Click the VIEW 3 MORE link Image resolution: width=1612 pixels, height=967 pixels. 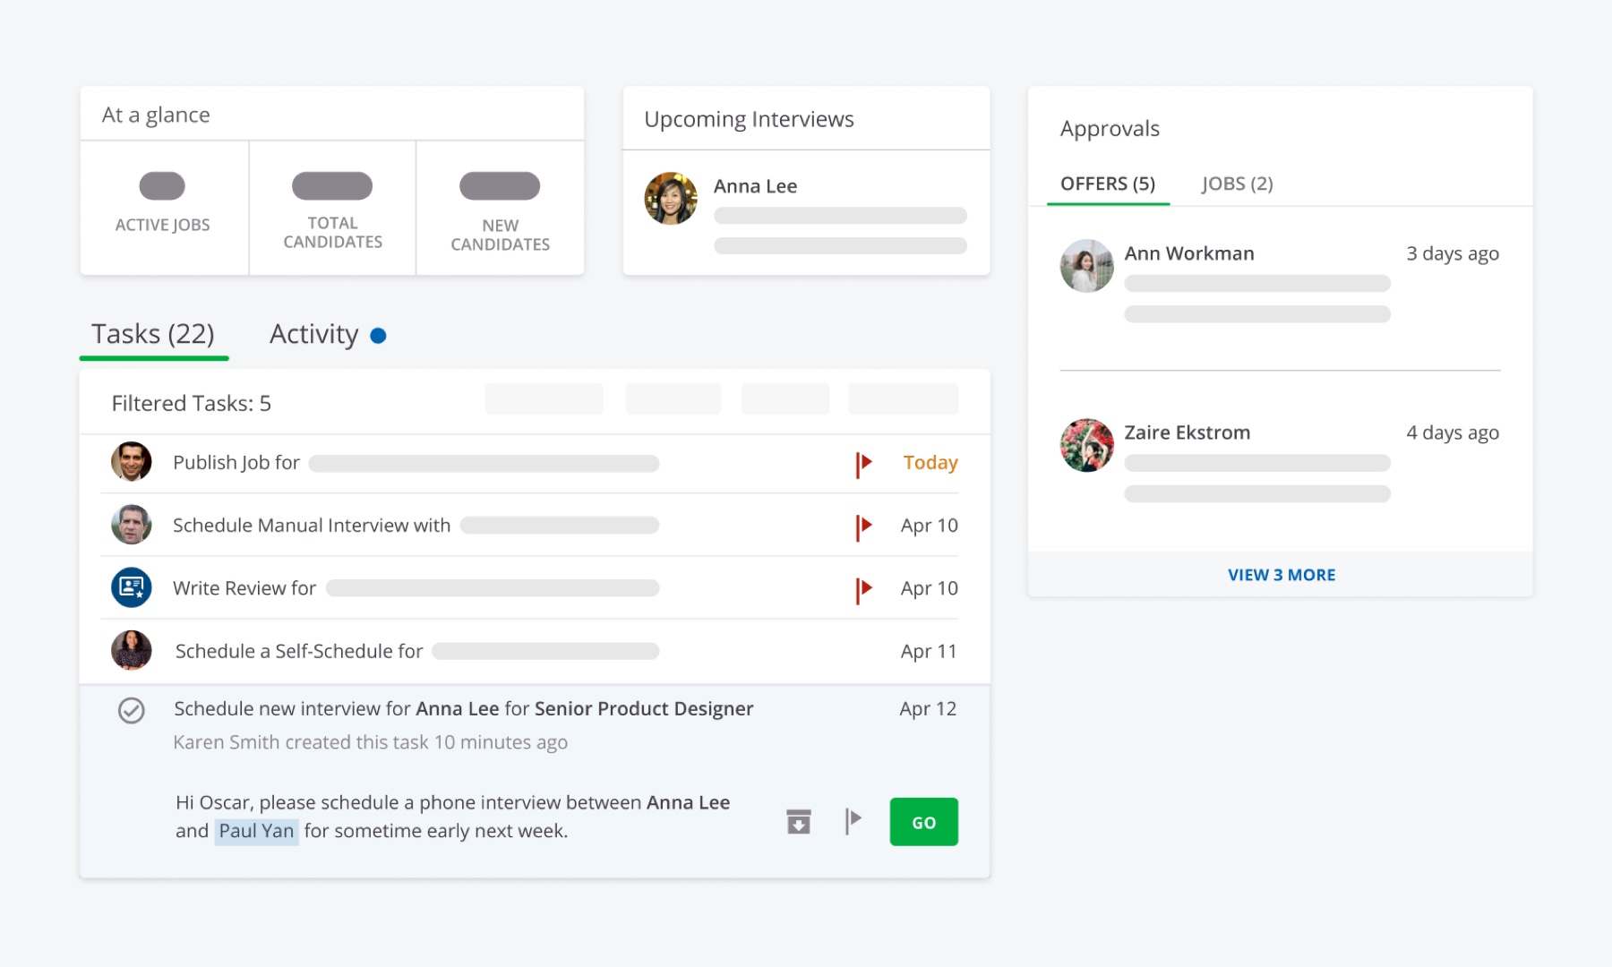(1281, 575)
